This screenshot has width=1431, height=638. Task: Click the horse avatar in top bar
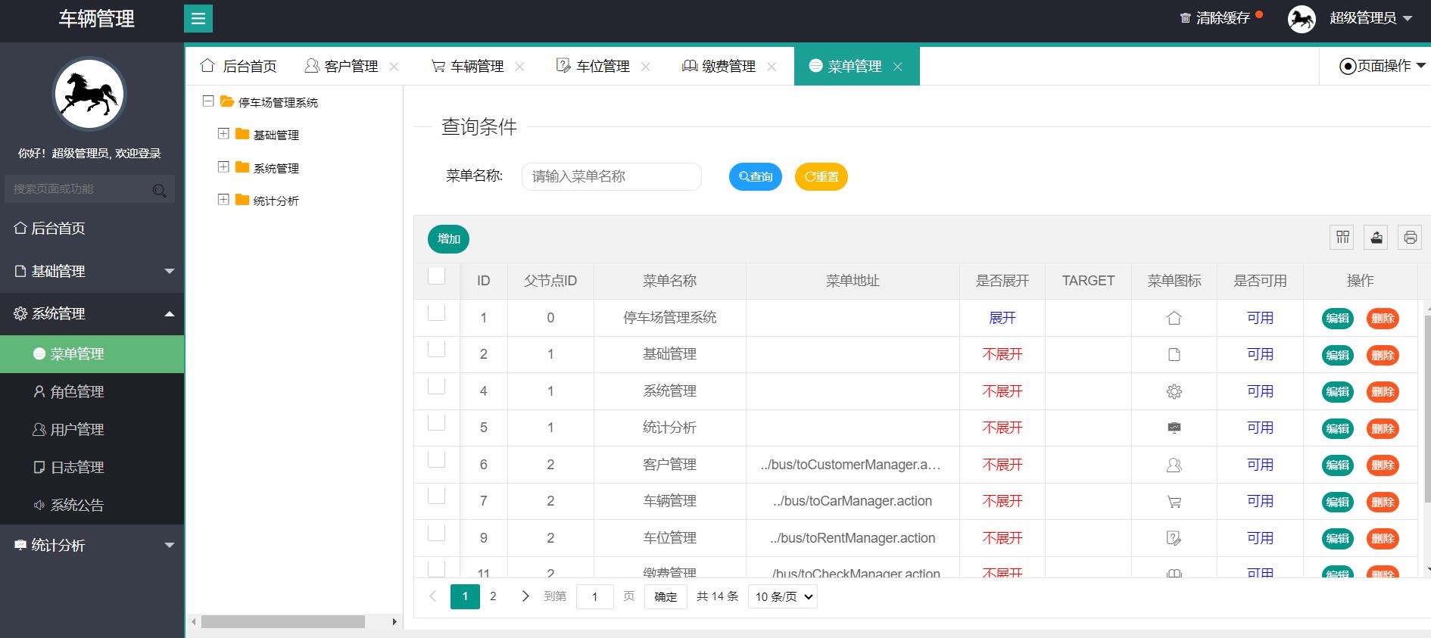[x=1302, y=19]
